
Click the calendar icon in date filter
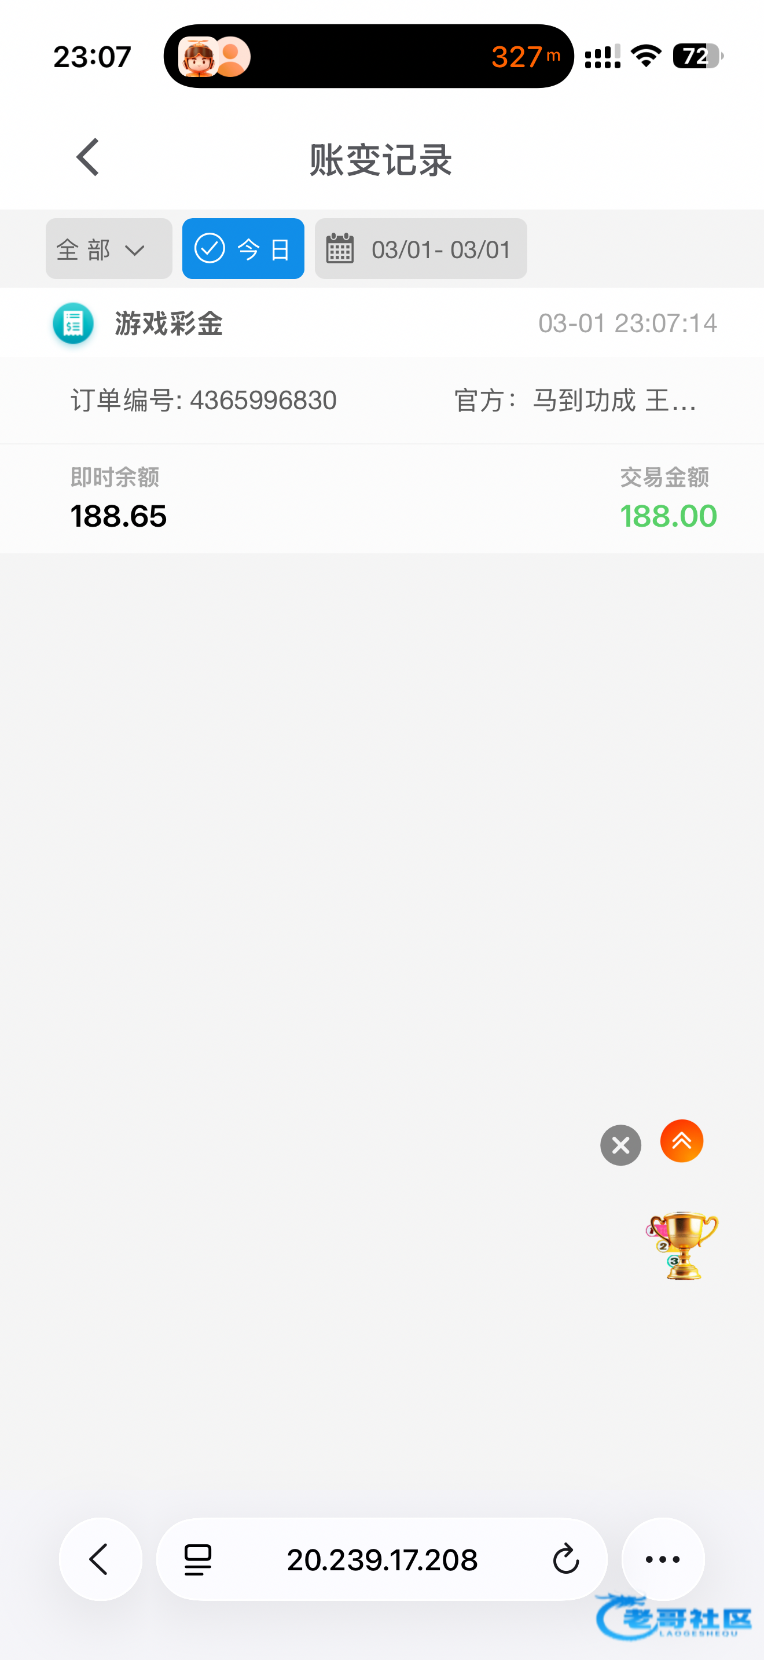tap(340, 249)
